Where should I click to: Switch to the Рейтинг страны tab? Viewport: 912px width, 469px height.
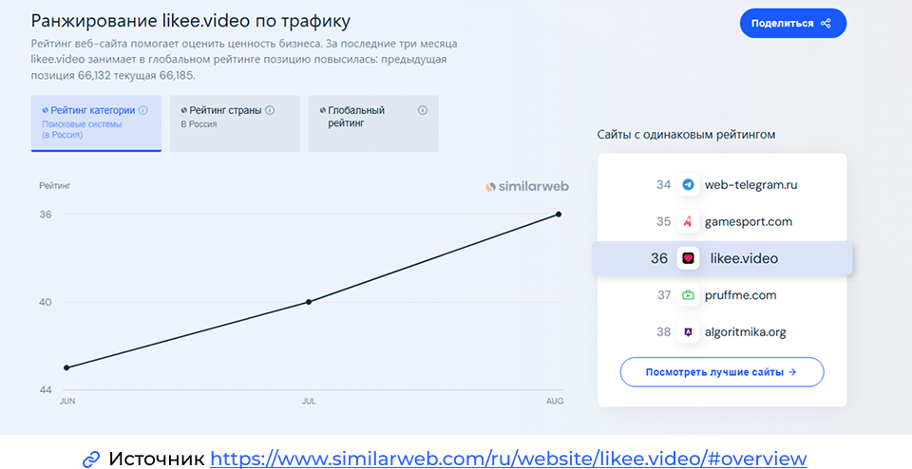click(x=235, y=123)
